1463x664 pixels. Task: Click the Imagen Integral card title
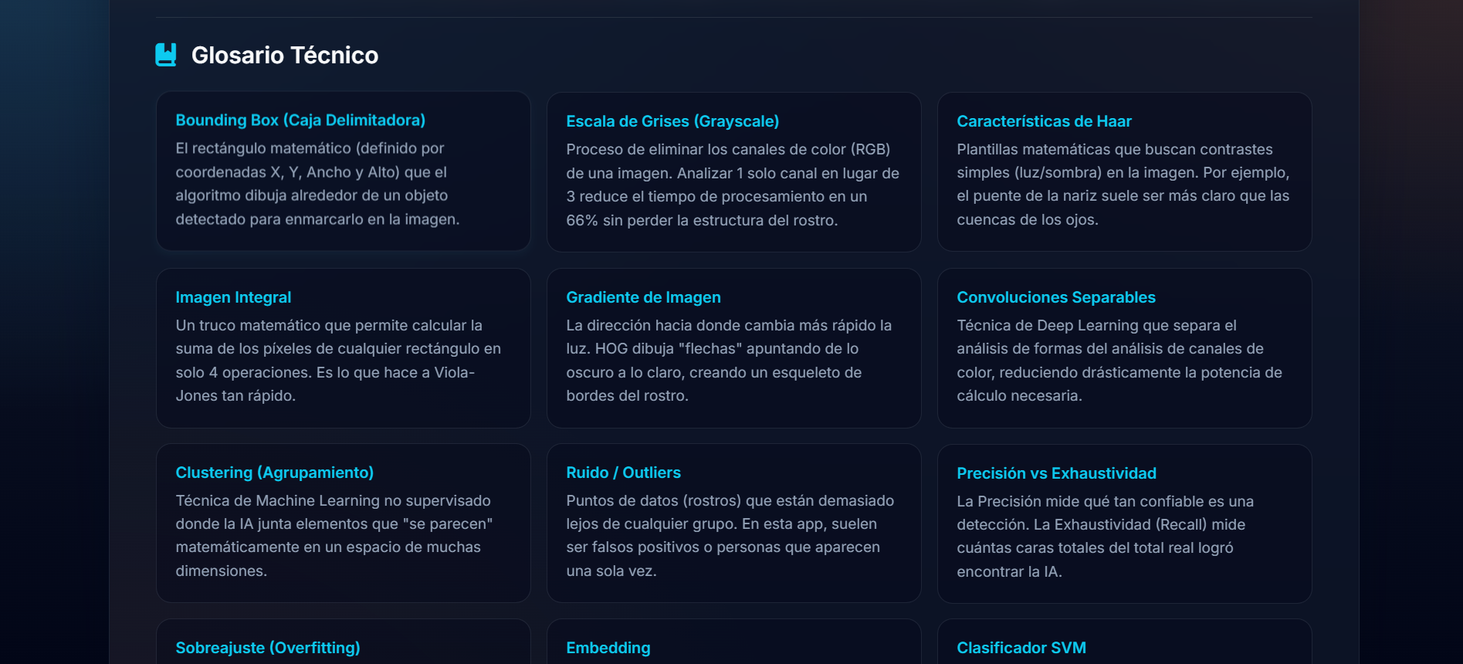click(x=233, y=297)
